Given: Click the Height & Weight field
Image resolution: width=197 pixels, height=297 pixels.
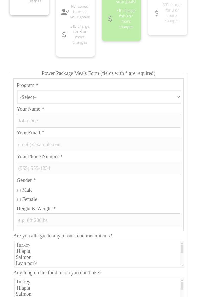Looking at the screenshot, I should [98, 220].
